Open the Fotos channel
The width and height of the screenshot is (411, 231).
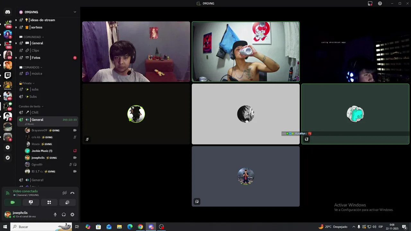pyautogui.click(x=48, y=58)
